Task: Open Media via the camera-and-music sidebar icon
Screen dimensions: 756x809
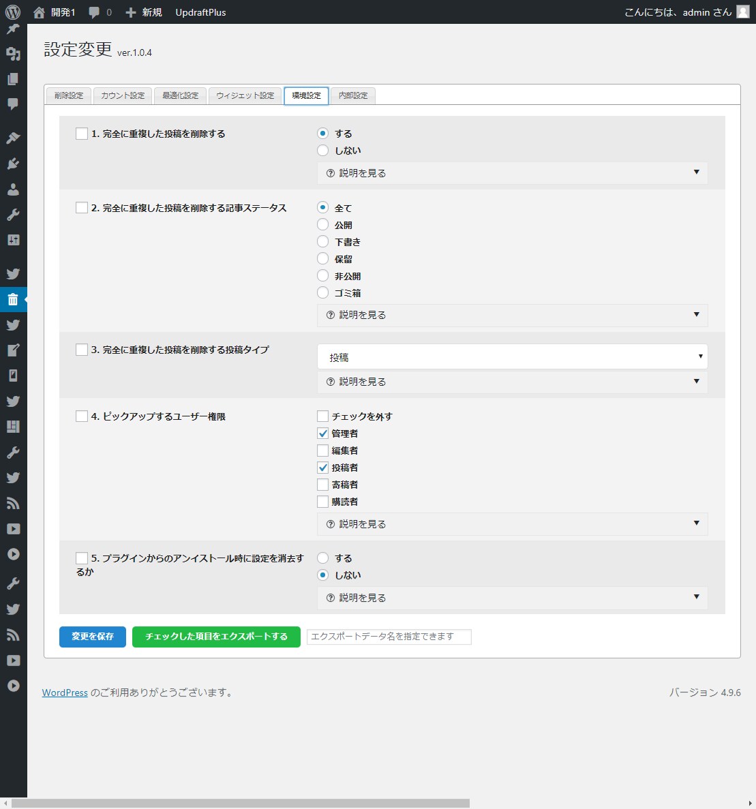Action: (13, 54)
